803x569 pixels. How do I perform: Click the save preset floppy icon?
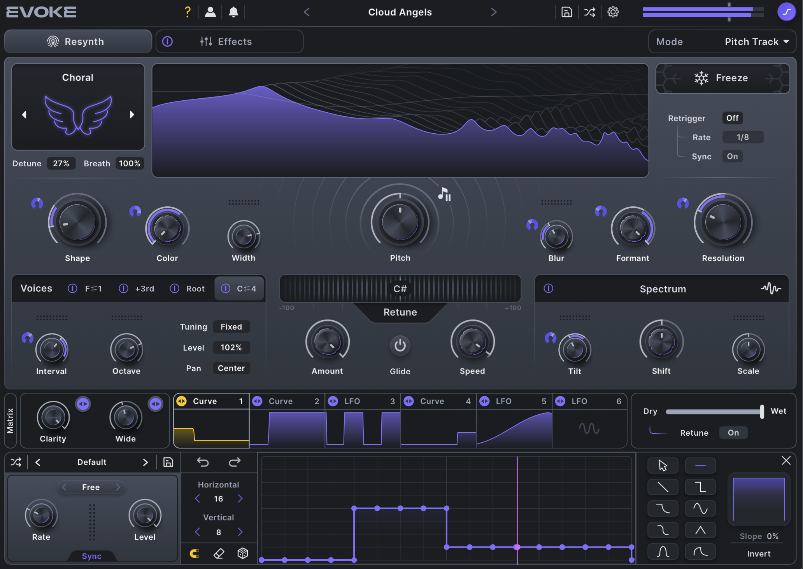click(x=566, y=12)
